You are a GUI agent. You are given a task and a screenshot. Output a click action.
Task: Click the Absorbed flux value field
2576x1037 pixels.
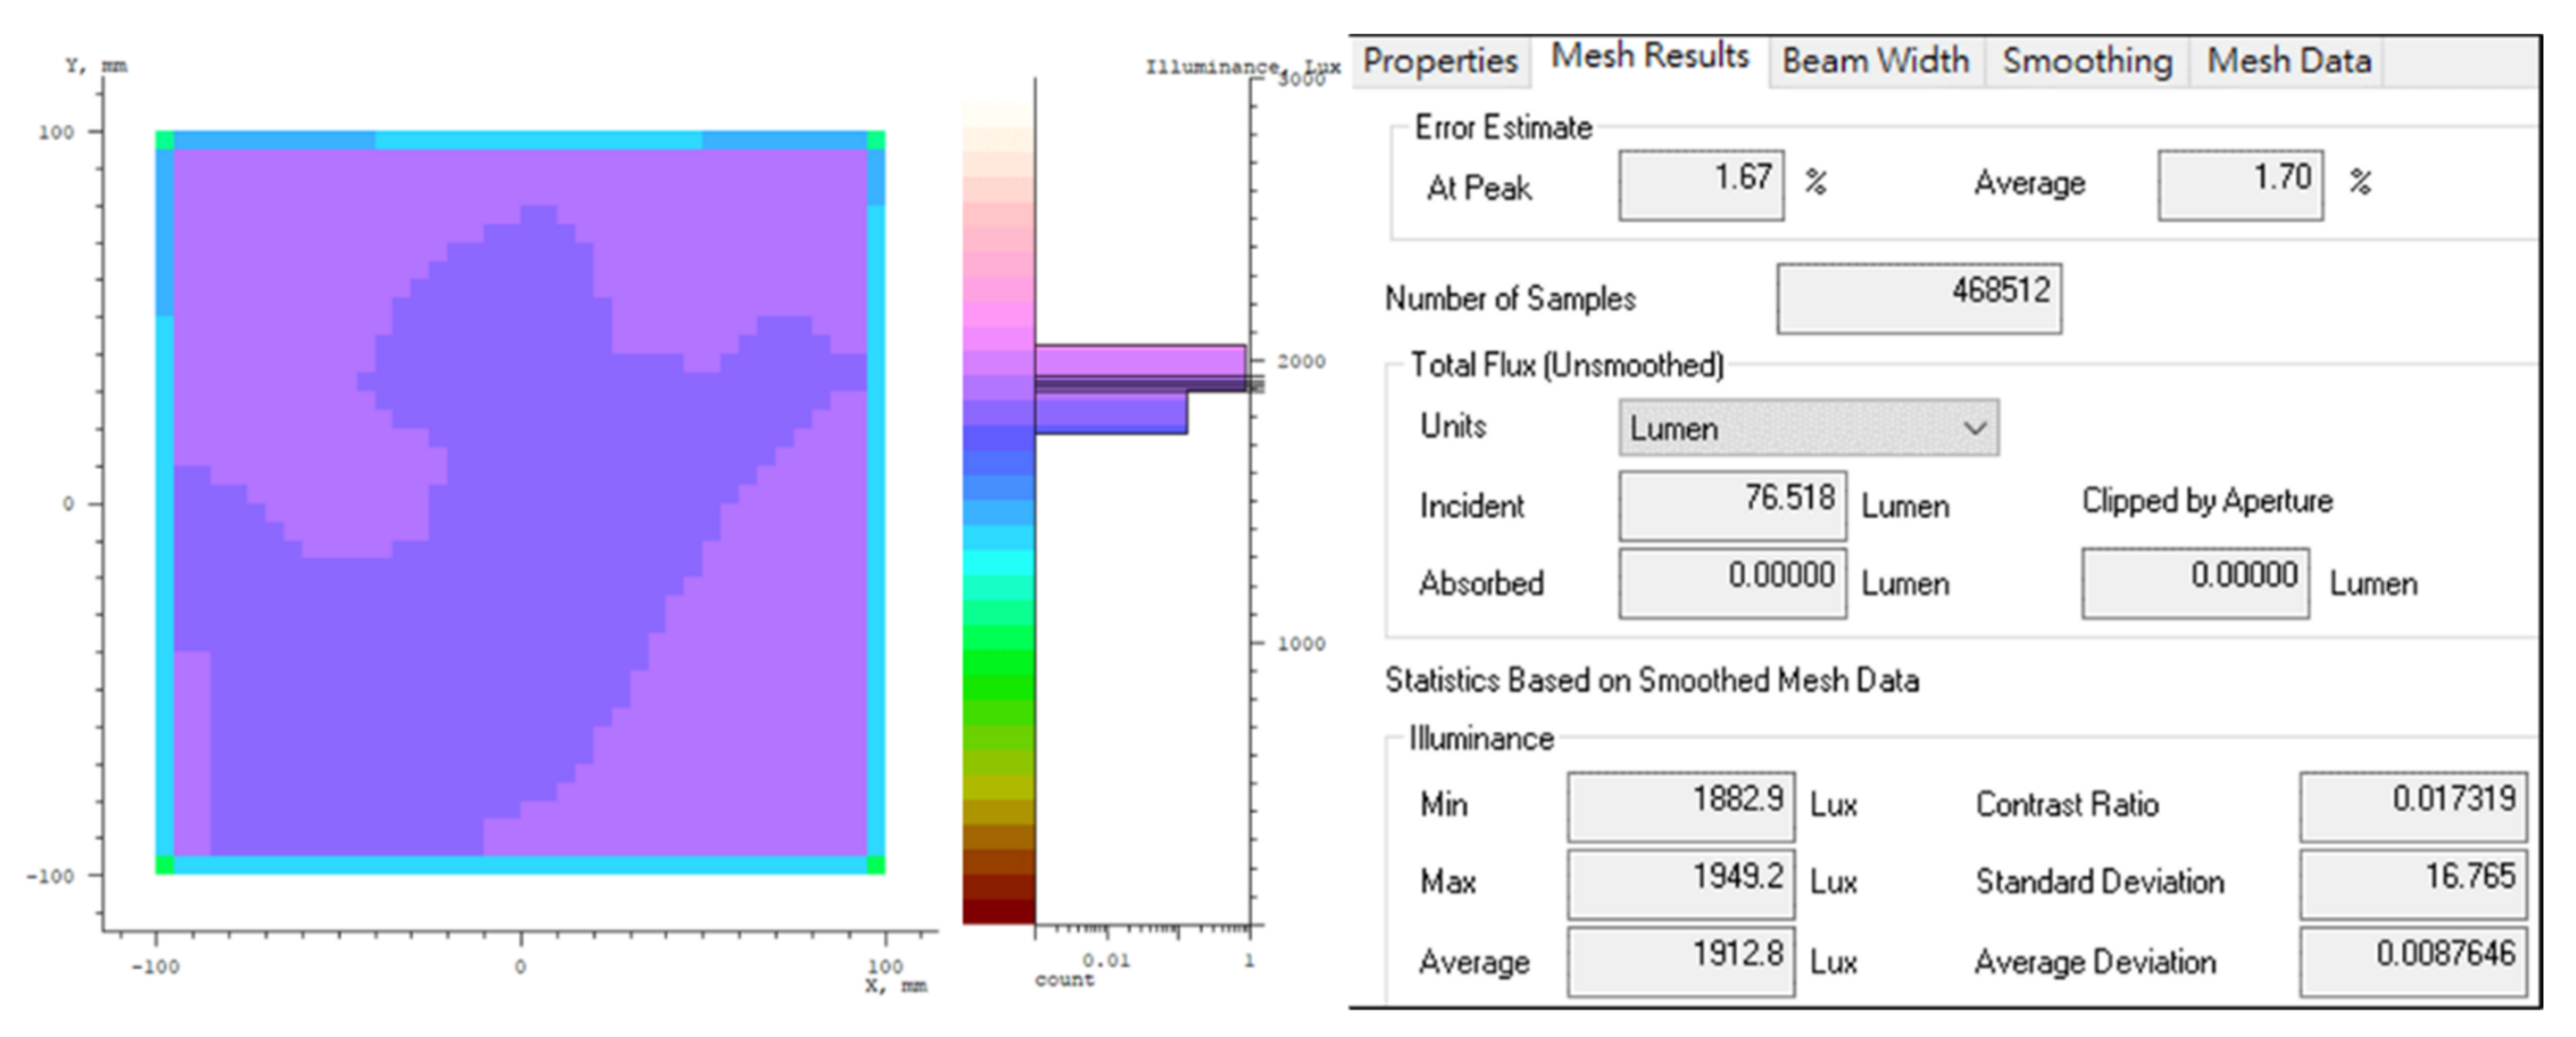(1732, 583)
